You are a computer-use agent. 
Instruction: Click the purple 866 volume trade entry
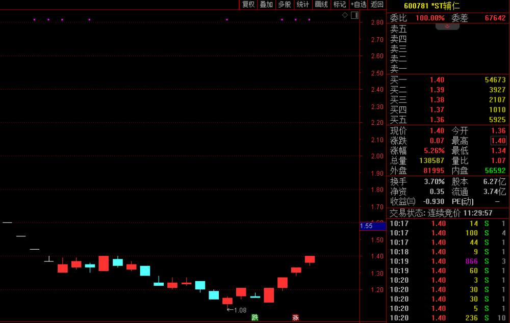pos(472,261)
